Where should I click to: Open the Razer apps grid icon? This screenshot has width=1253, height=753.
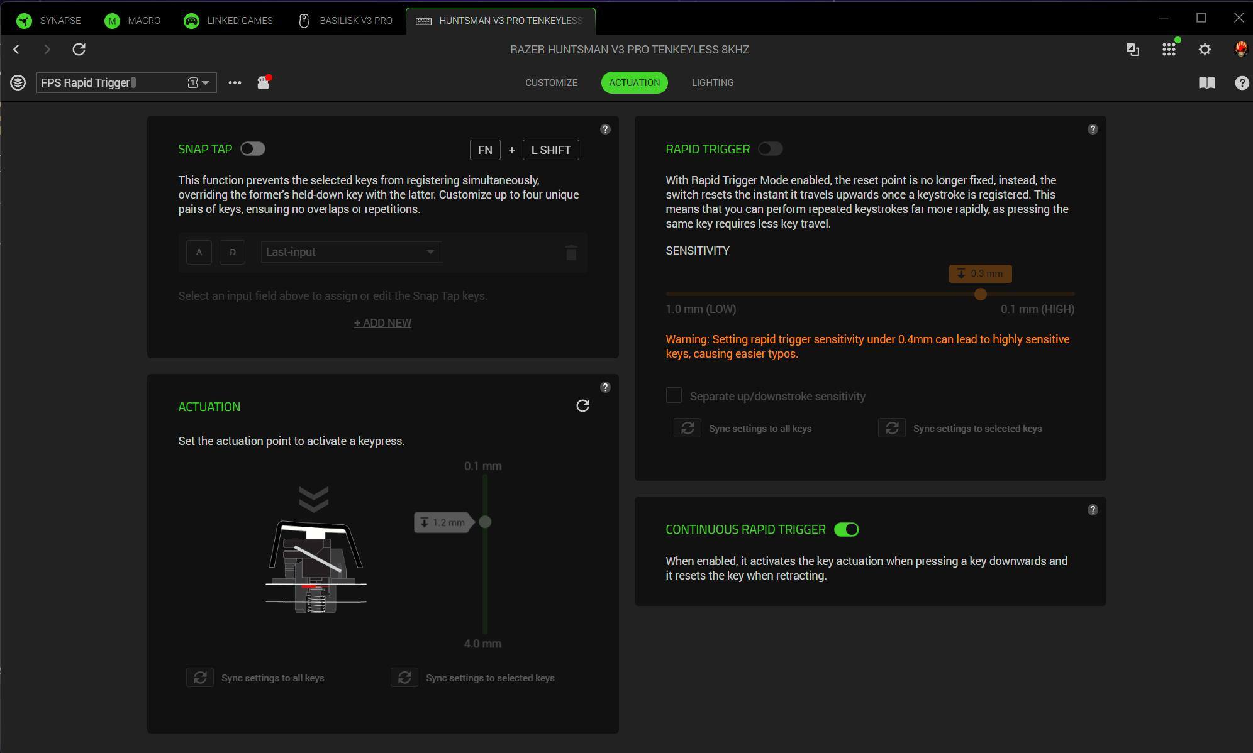pos(1169,49)
